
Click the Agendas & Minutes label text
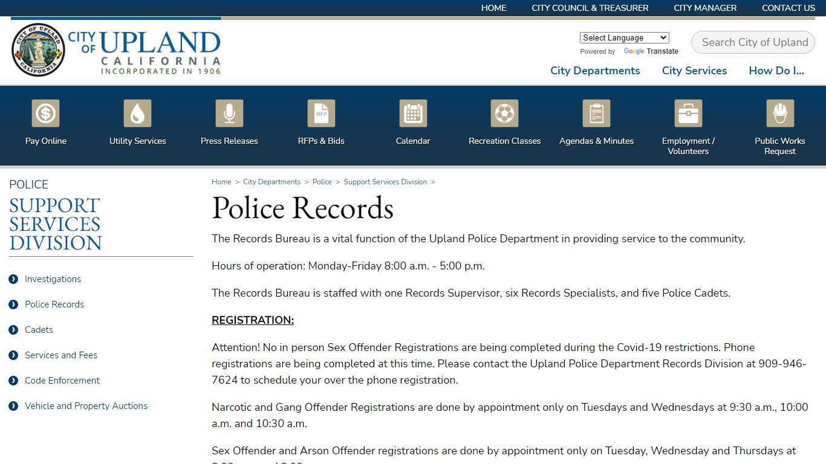[x=597, y=141]
